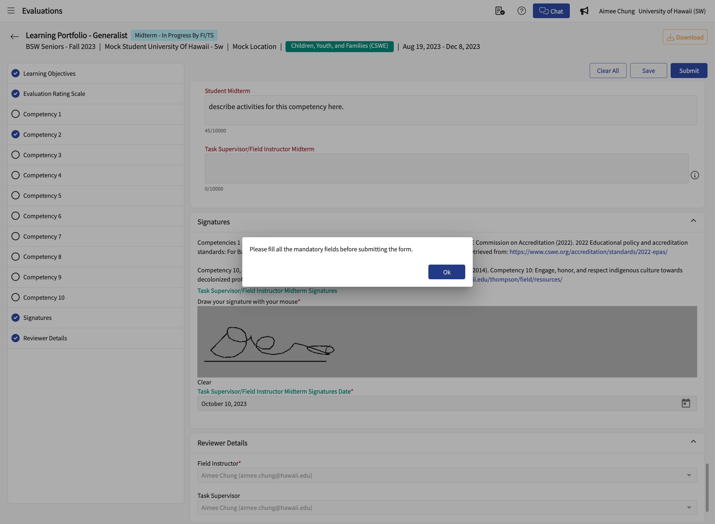This screenshot has height=524, width=715.
Task: Select the Competency 3 status circle
Action: [x=16, y=155]
